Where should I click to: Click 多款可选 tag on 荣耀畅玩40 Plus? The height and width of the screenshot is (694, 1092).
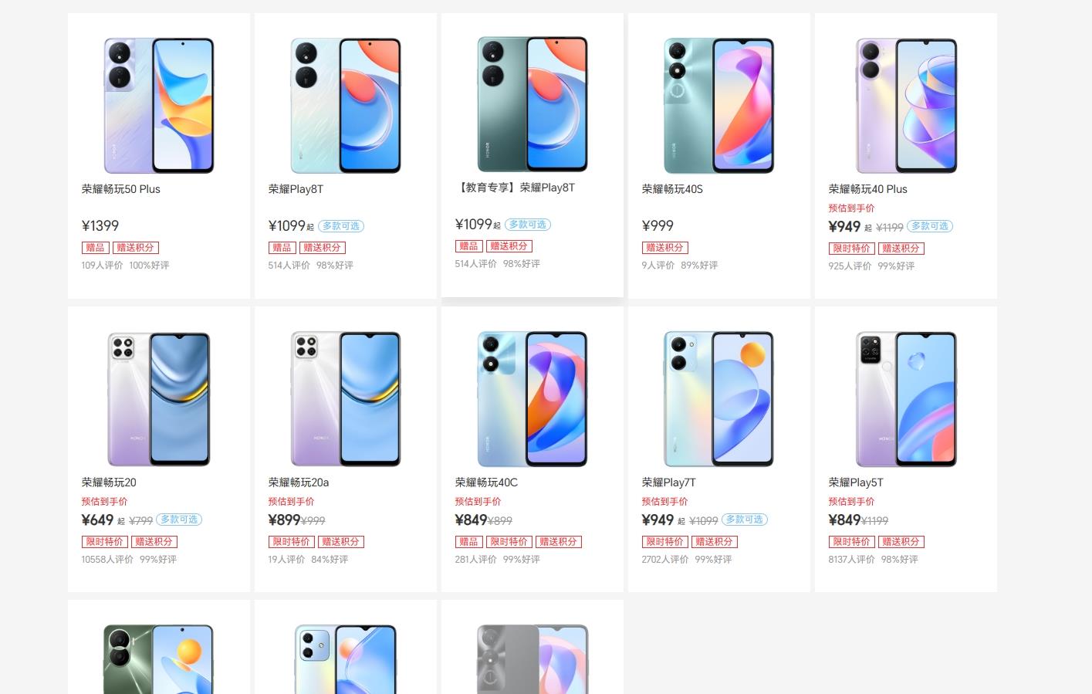(x=930, y=226)
